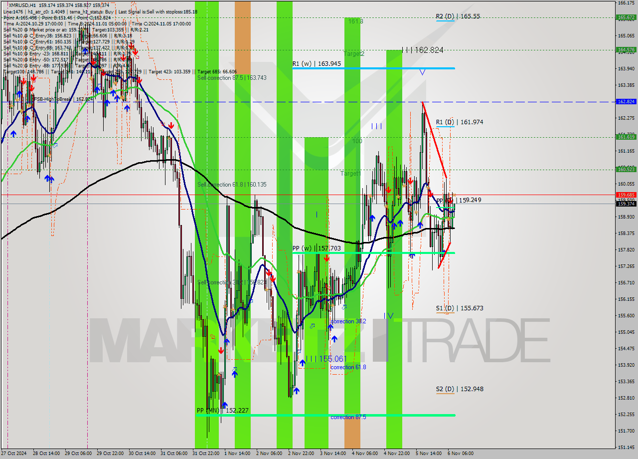638x459 pixels.
Task: Click the 'PP (w) | 157.703' weekly pivot label
Action: pyautogui.click(x=317, y=248)
